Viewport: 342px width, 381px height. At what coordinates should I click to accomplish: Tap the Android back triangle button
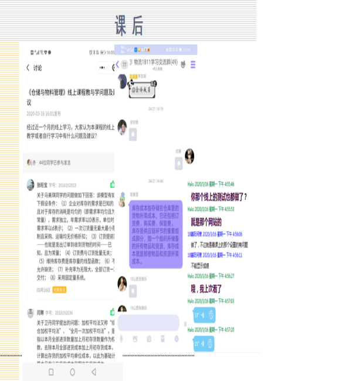(94, 372)
